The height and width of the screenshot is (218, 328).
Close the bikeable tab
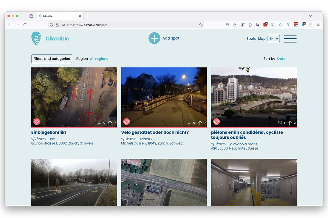pyautogui.click(x=80, y=16)
